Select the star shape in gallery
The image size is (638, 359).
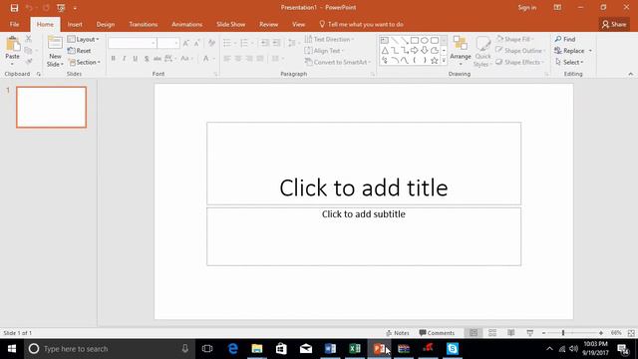pyautogui.click(x=435, y=61)
